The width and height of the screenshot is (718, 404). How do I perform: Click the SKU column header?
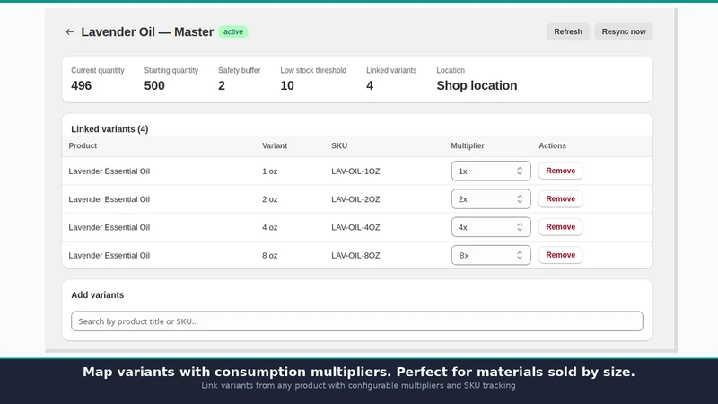tap(339, 145)
